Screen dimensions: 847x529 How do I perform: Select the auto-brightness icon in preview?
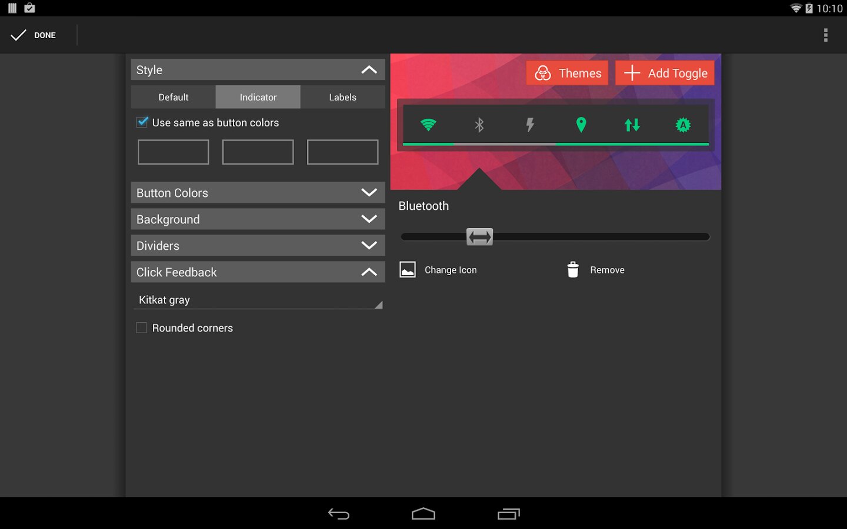(683, 125)
